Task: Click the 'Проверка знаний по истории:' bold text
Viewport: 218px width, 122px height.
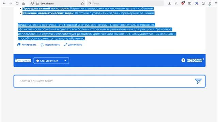Action: [46, 8]
